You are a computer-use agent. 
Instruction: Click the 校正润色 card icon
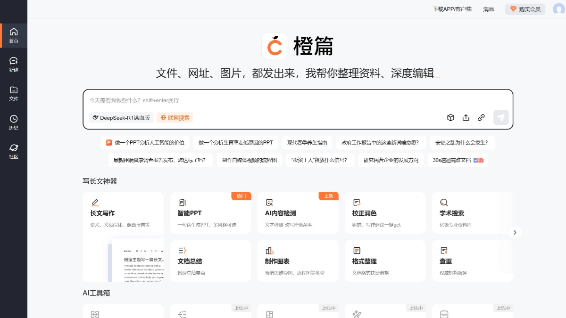coord(357,203)
